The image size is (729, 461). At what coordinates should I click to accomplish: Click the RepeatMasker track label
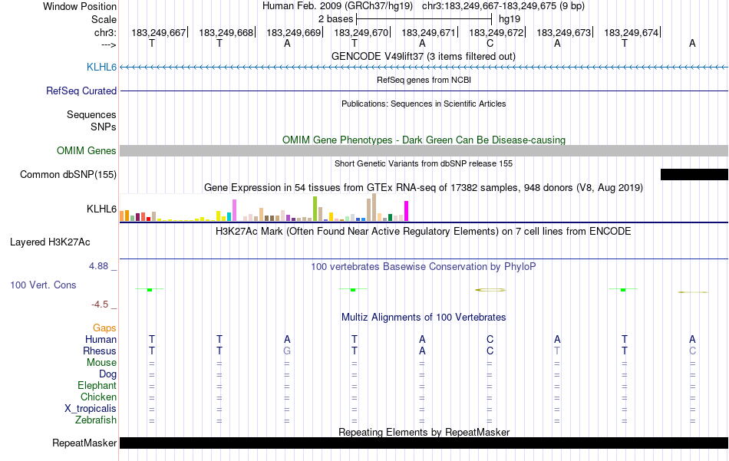[84, 443]
